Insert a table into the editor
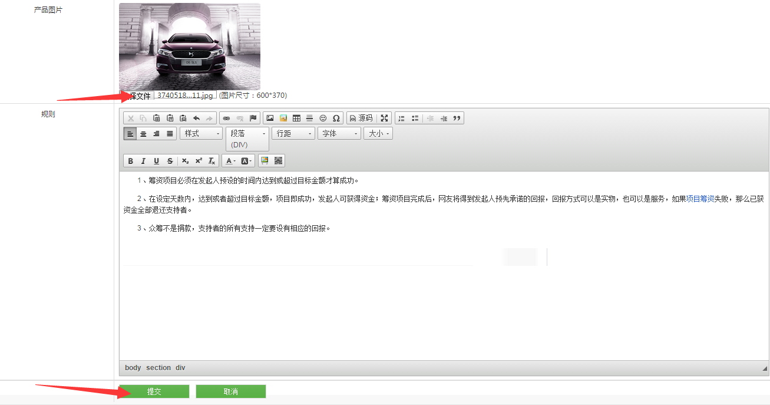This screenshot has height=405, width=770. [296, 118]
